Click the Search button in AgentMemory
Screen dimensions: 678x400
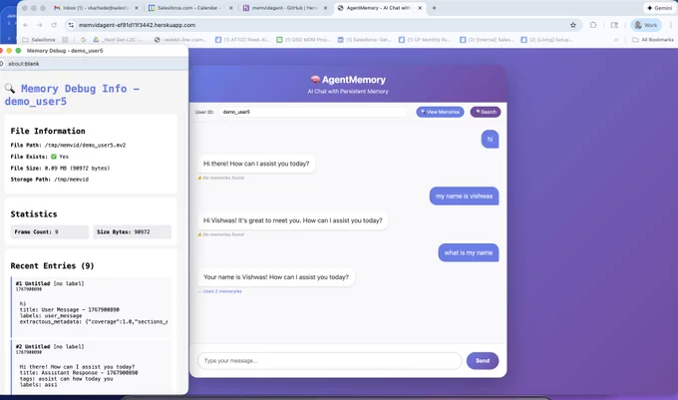point(486,112)
